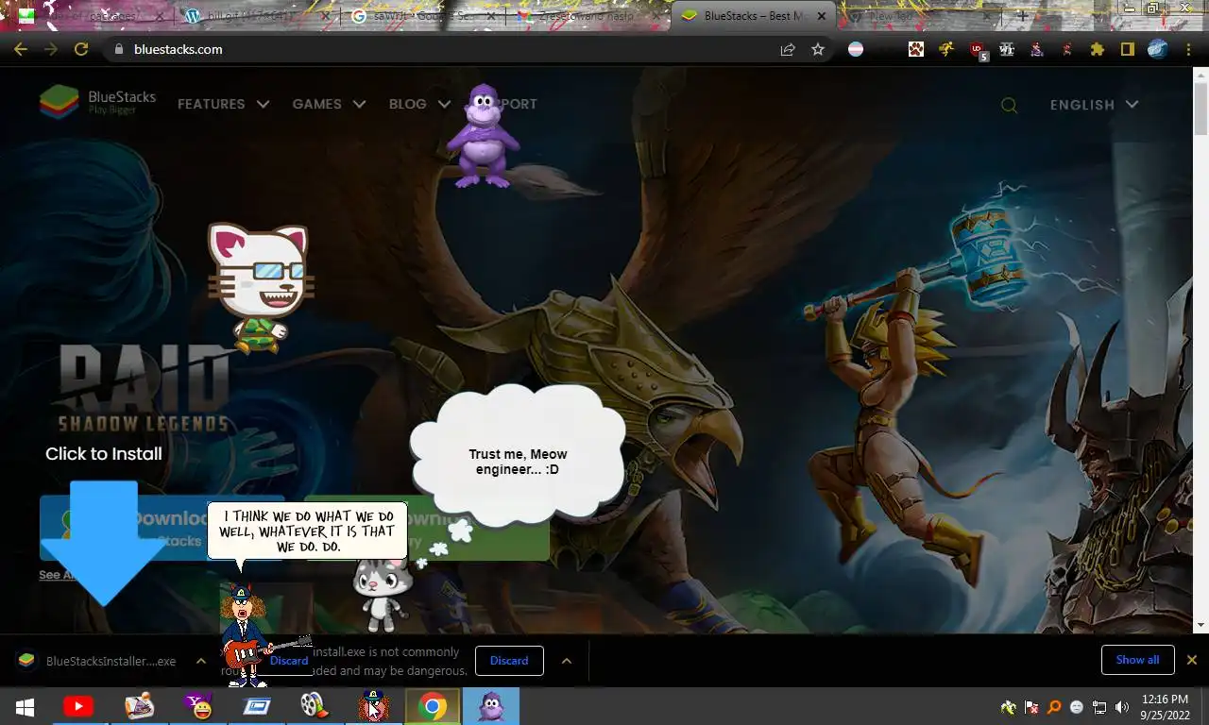Image resolution: width=1209 pixels, height=725 pixels.
Task: Open Chrome three-dot menu
Action: pyautogui.click(x=1188, y=49)
